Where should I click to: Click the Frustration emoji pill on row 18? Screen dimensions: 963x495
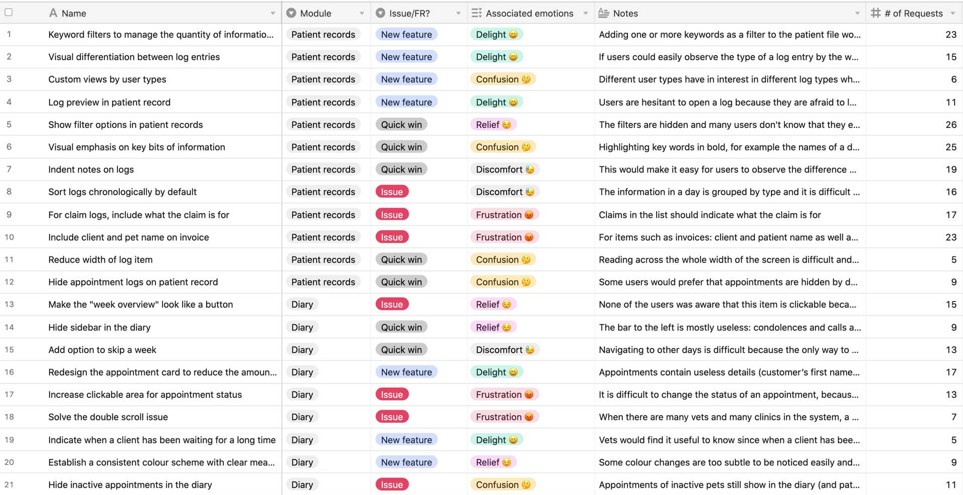tap(505, 417)
